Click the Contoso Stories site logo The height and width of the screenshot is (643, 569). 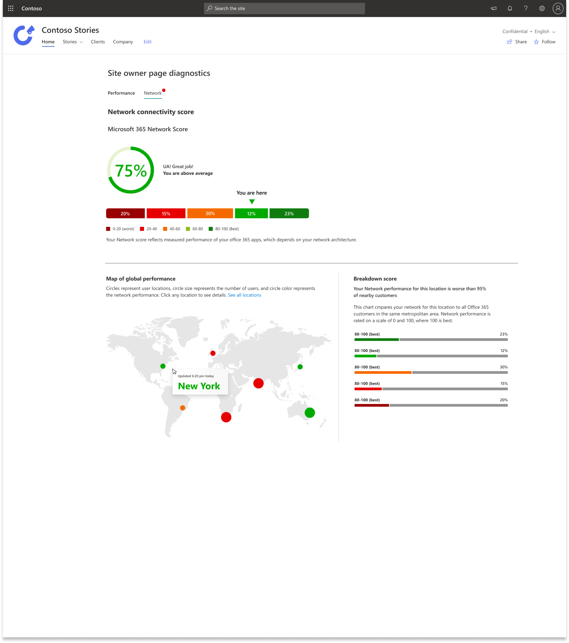point(24,35)
